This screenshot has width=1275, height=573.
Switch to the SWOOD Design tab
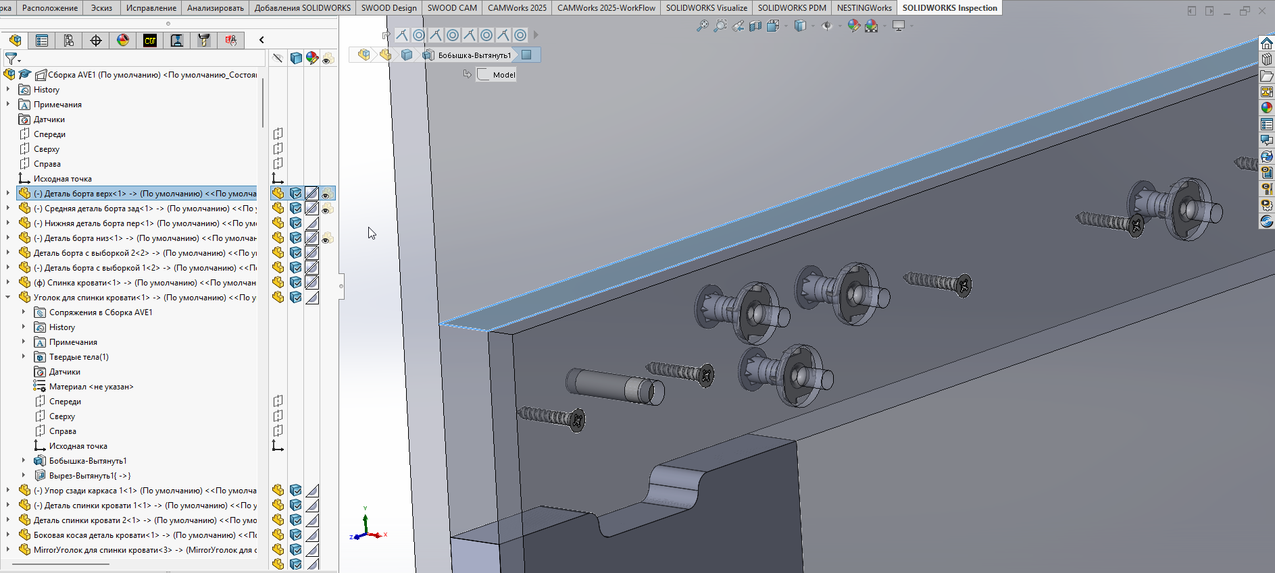pyautogui.click(x=389, y=7)
